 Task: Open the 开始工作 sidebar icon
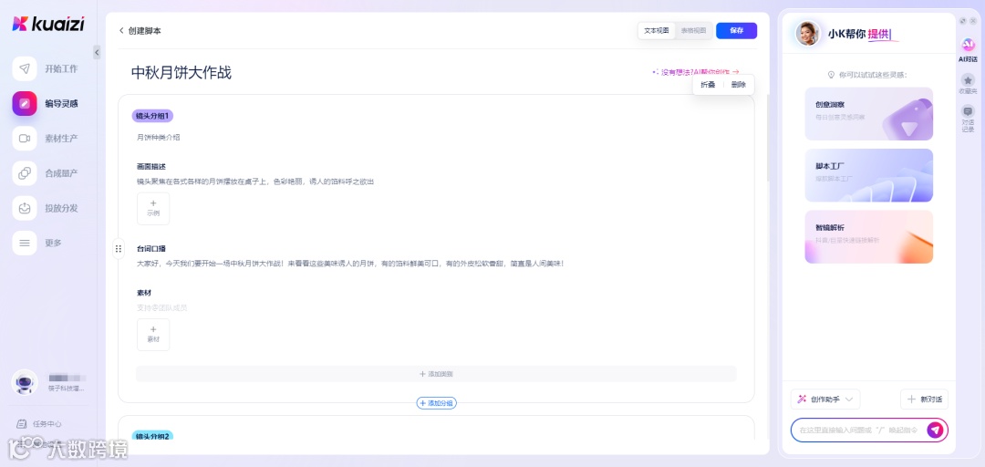click(25, 68)
